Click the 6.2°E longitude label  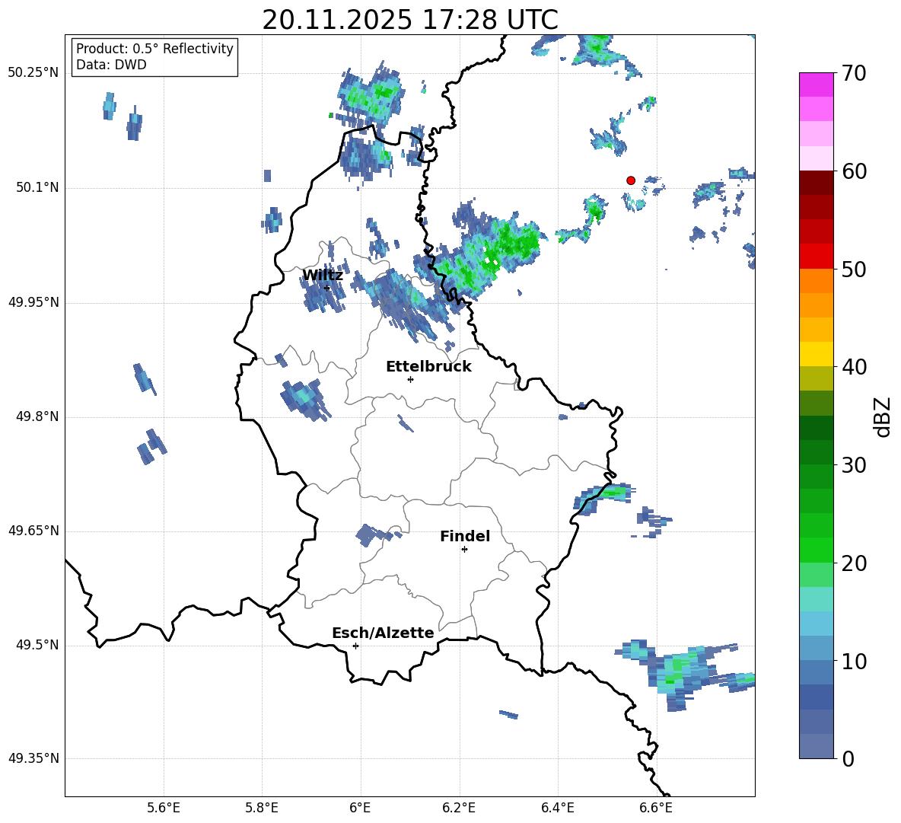(459, 808)
